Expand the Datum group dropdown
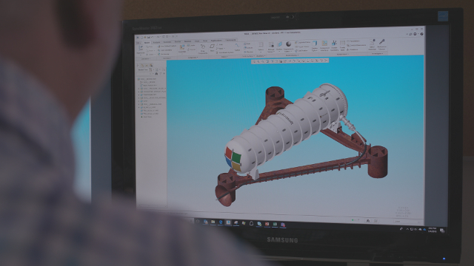This screenshot has height=266, width=474. 224,57
